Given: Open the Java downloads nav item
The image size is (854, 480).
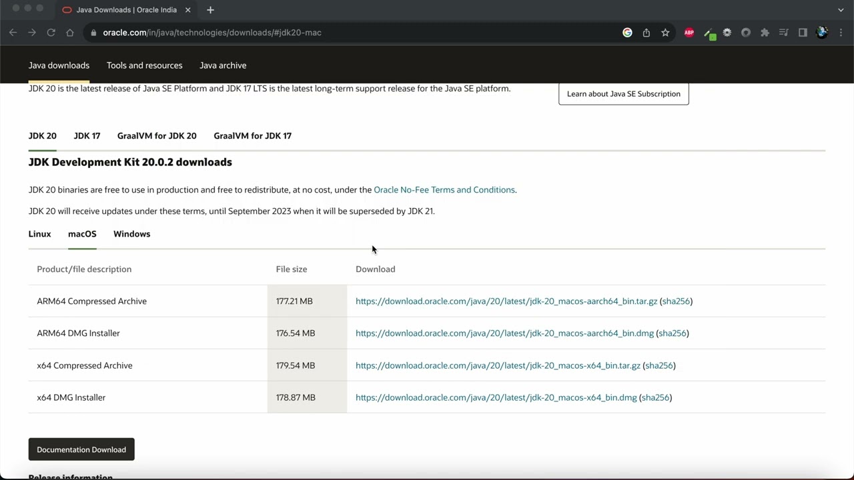Looking at the screenshot, I should pyautogui.click(x=59, y=65).
